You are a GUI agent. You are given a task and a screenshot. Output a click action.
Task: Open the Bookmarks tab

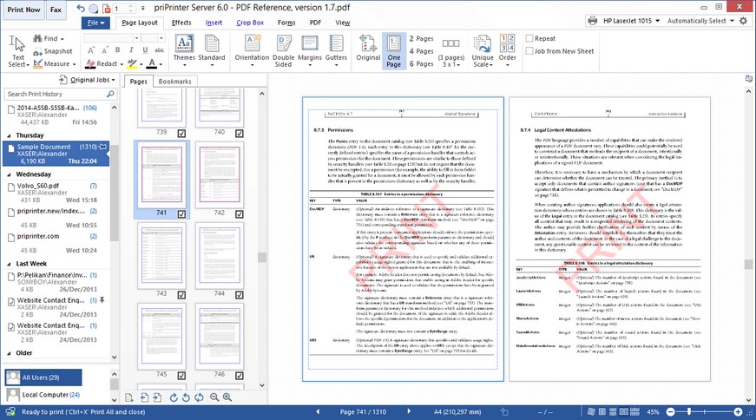click(x=174, y=81)
